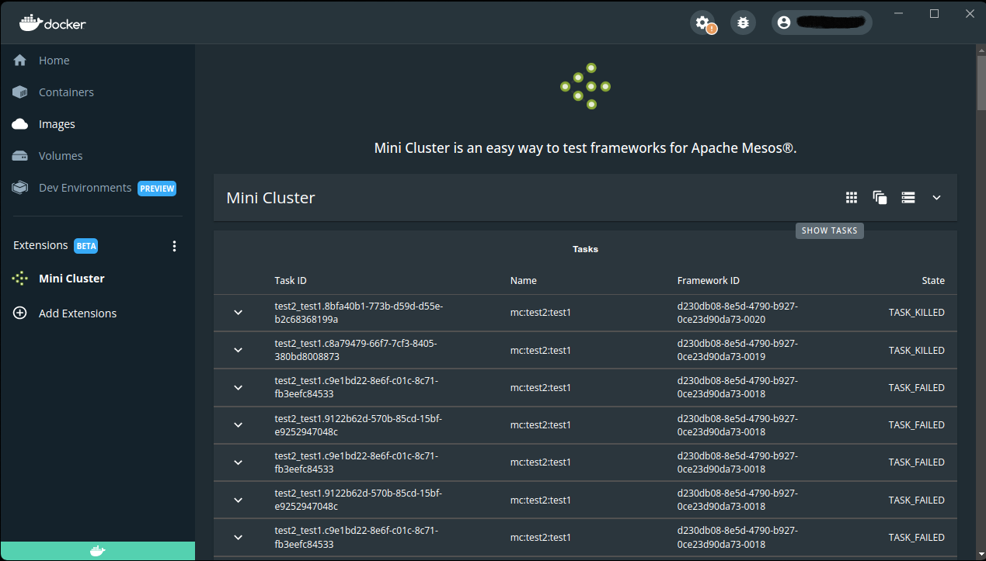986x561 pixels.
Task: Click mc:test2:test1 in the c8a79479 task row
Action: [541, 350]
